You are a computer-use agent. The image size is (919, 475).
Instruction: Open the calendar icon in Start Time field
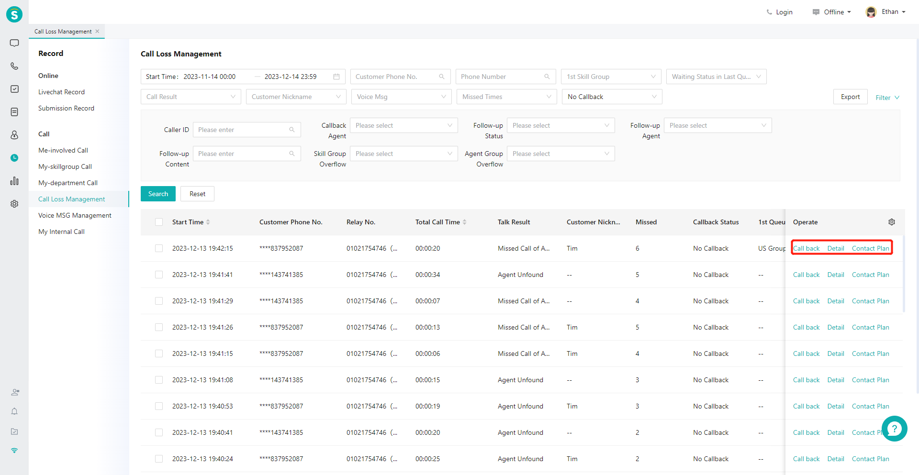point(336,77)
